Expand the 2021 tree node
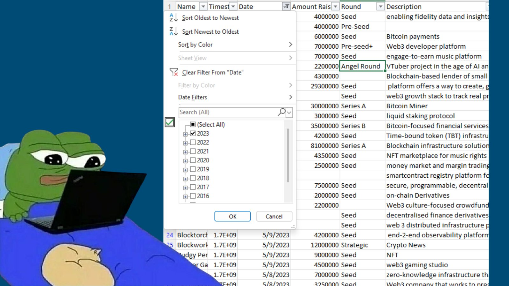This screenshot has width=509, height=286. point(185,152)
